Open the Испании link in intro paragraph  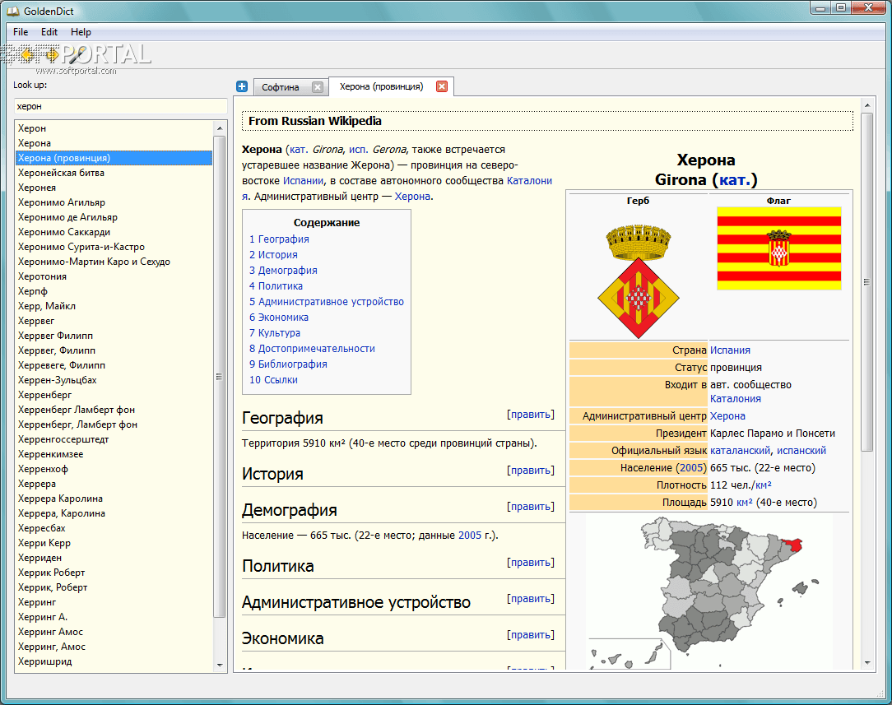click(x=303, y=181)
